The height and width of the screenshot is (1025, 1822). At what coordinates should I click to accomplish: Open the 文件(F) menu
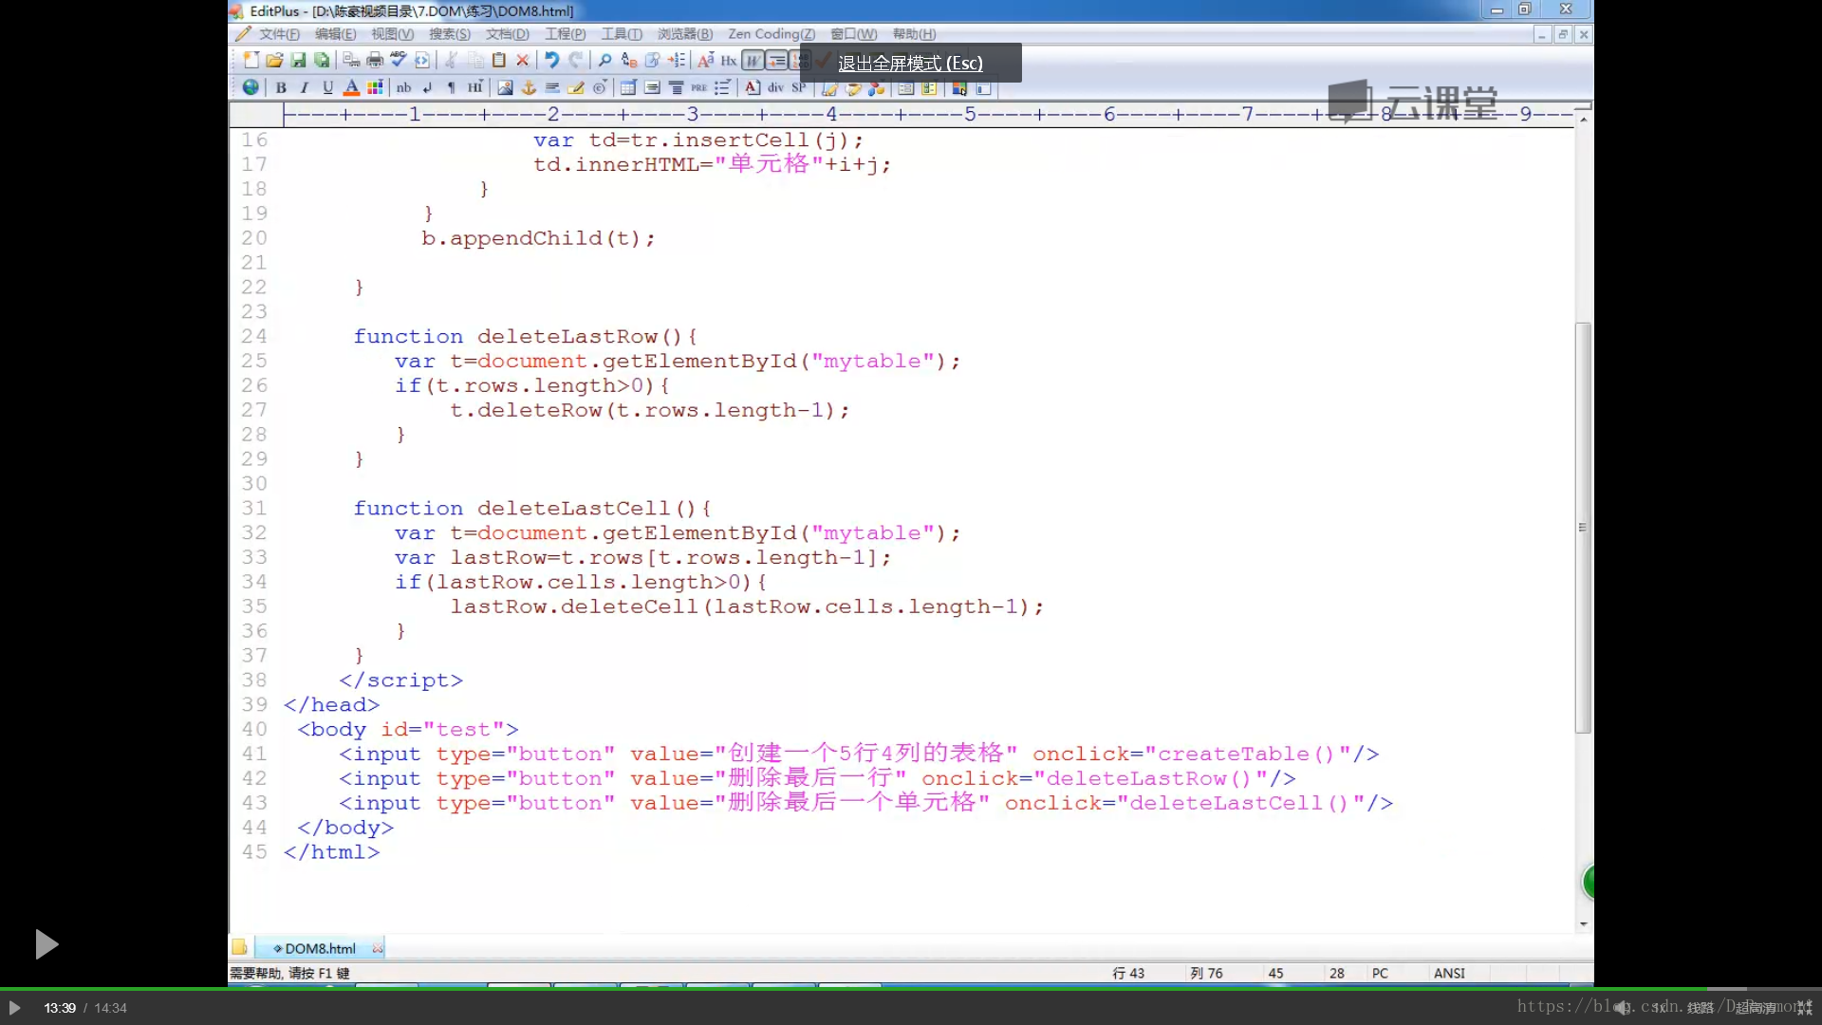(x=279, y=34)
